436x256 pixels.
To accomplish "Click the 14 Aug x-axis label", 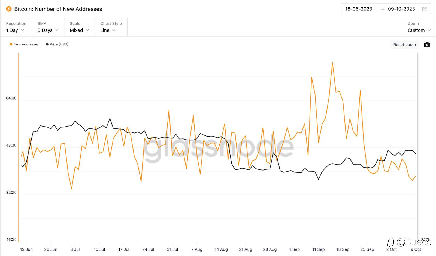I will [x=221, y=249].
